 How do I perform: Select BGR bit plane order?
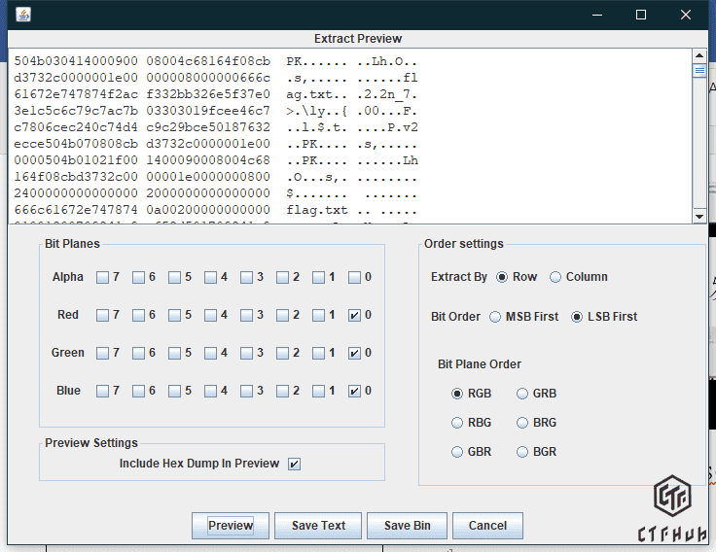coord(523,452)
